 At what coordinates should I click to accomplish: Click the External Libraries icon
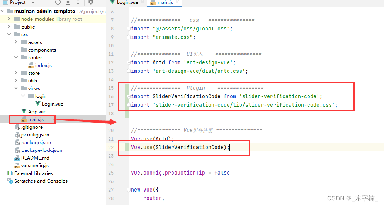10,173
